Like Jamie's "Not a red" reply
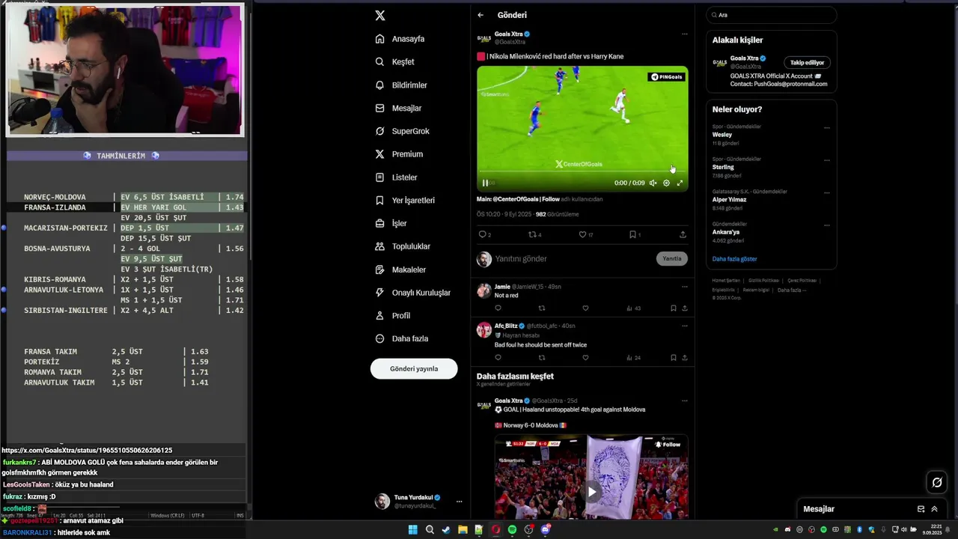The height and width of the screenshot is (539, 958). click(585, 308)
